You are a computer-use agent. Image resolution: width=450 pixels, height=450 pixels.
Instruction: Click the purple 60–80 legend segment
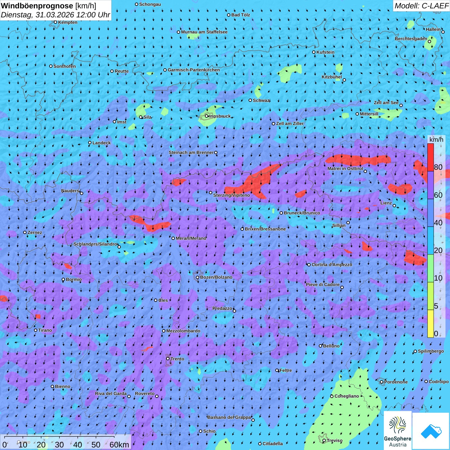[x=430, y=185]
